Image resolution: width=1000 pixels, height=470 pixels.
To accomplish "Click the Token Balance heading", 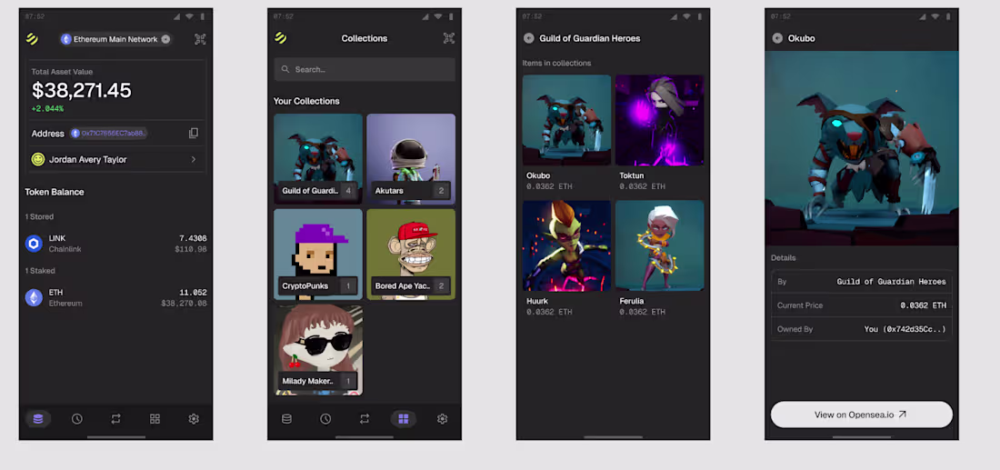I will click(55, 192).
